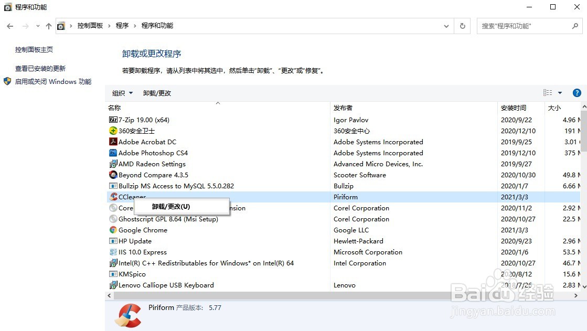Go up one level with up arrow

coord(49,26)
